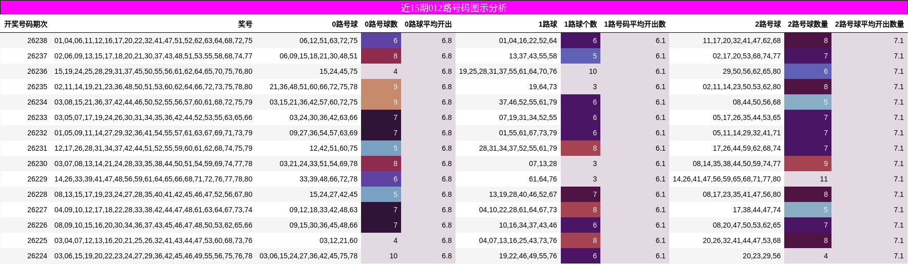Click the 1路球 column header
Screen dimensions: 908x264
(547, 24)
